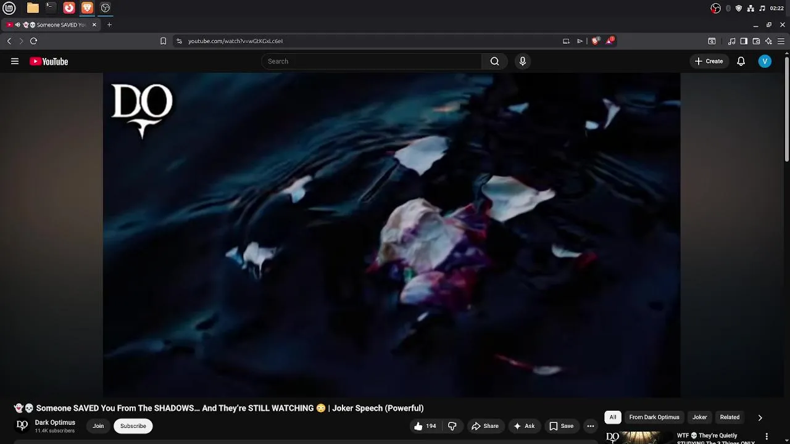The image size is (790, 444).
Task: Open the Create dropdown button
Action: coord(709,61)
